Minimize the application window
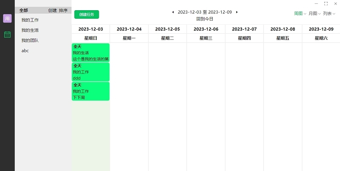 [x=316, y=3]
